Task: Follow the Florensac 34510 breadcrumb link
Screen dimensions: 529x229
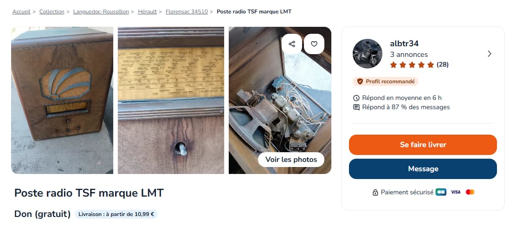Action: (187, 12)
